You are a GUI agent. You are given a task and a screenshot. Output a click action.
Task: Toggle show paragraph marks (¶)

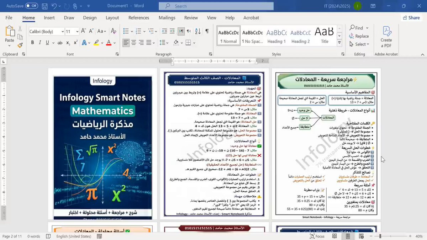click(x=207, y=31)
